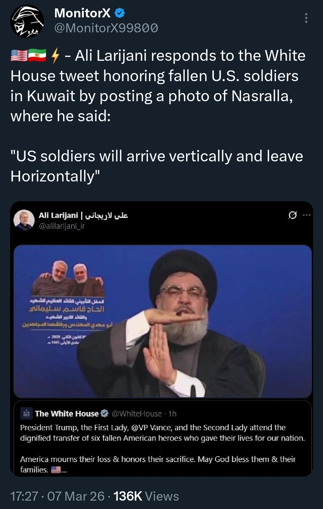This screenshot has height=509, width=323.
Task: Open the three-dot more options menu
Action: [306, 18]
